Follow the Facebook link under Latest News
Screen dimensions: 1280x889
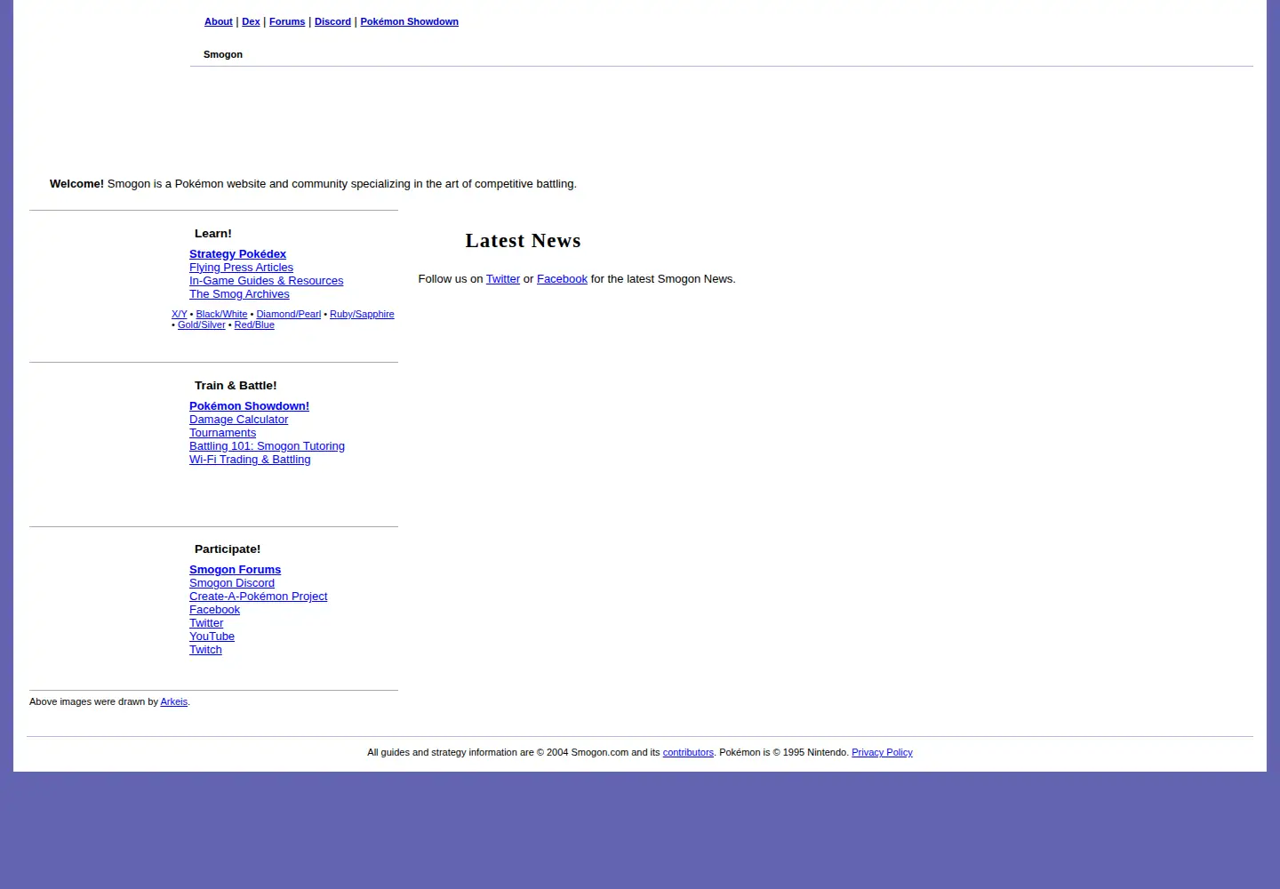(x=562, y=279)
